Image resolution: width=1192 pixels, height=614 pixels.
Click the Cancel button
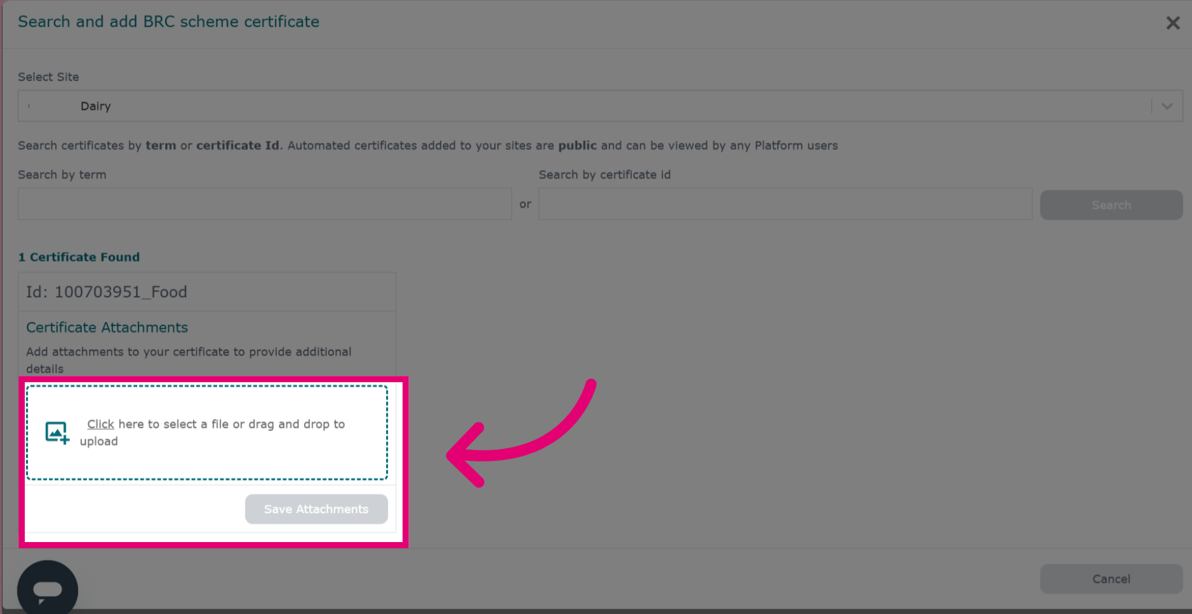1111,579
